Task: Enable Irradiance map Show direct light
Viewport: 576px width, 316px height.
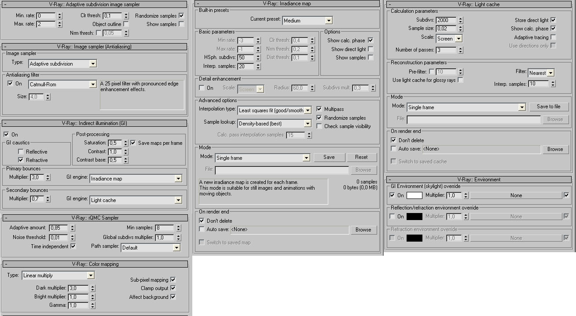Action: click(x=371, y=49)
